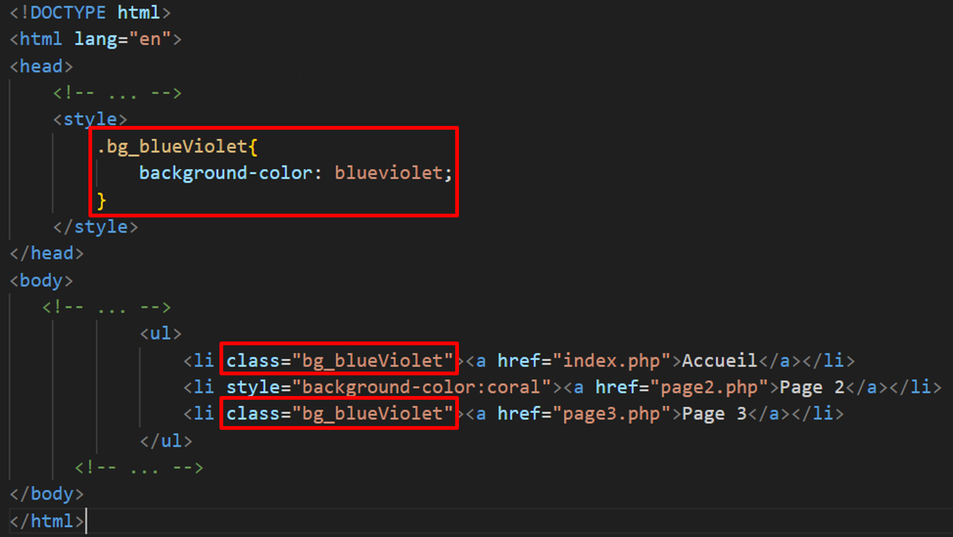Click the comment placeholder inside the body

pyautogui.click(x=106, y=306)
